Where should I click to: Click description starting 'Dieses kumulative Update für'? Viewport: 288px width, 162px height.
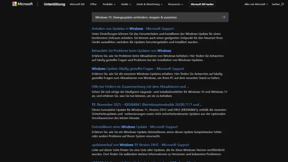[159, 114]
